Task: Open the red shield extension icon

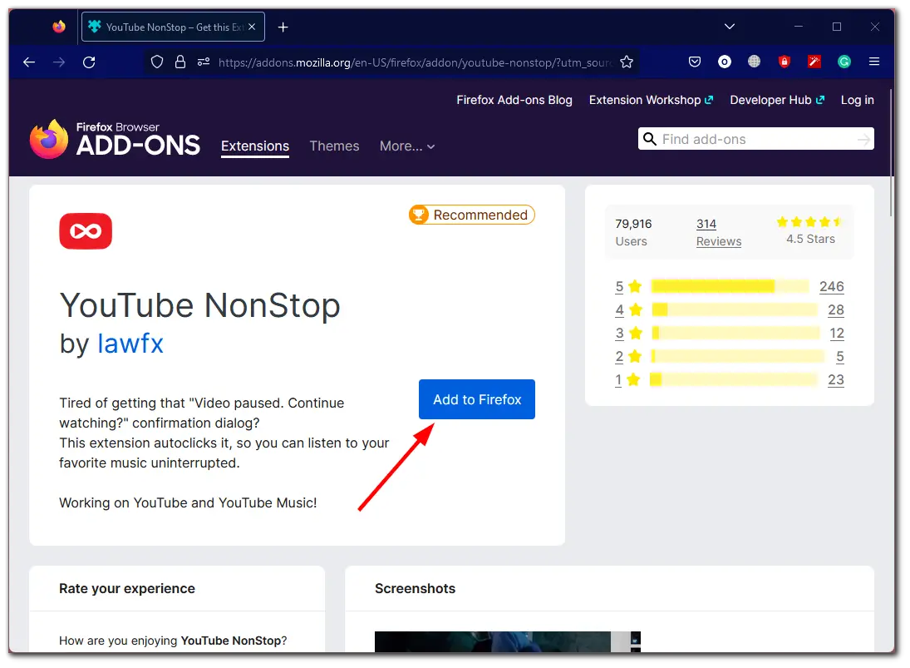Action: 784,62
